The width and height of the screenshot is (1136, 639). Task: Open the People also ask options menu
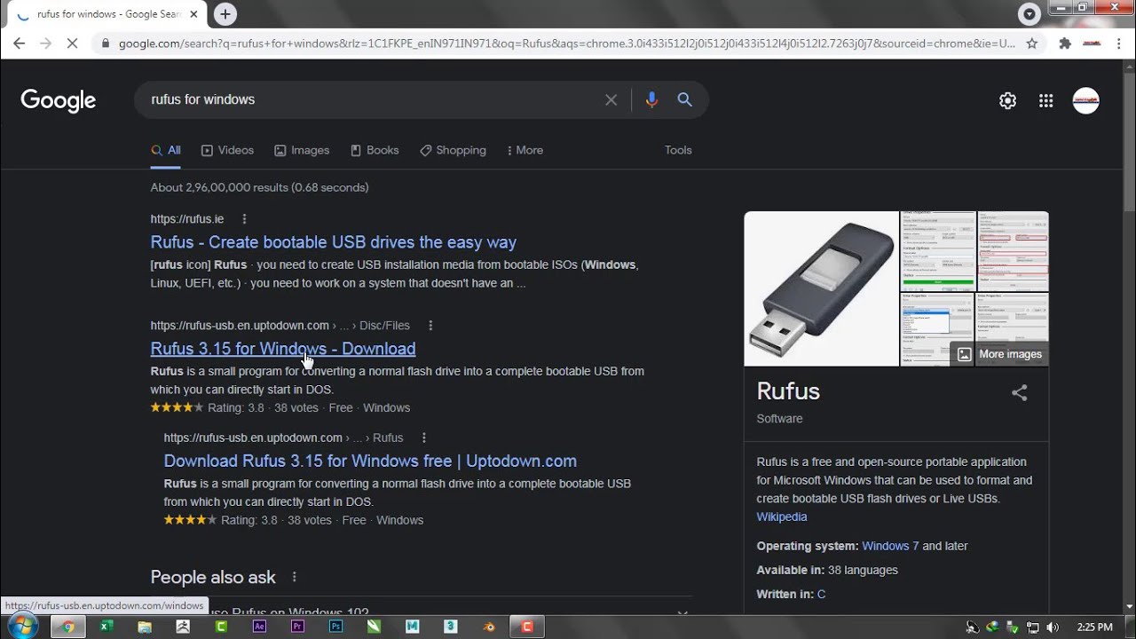click(295, 577)
